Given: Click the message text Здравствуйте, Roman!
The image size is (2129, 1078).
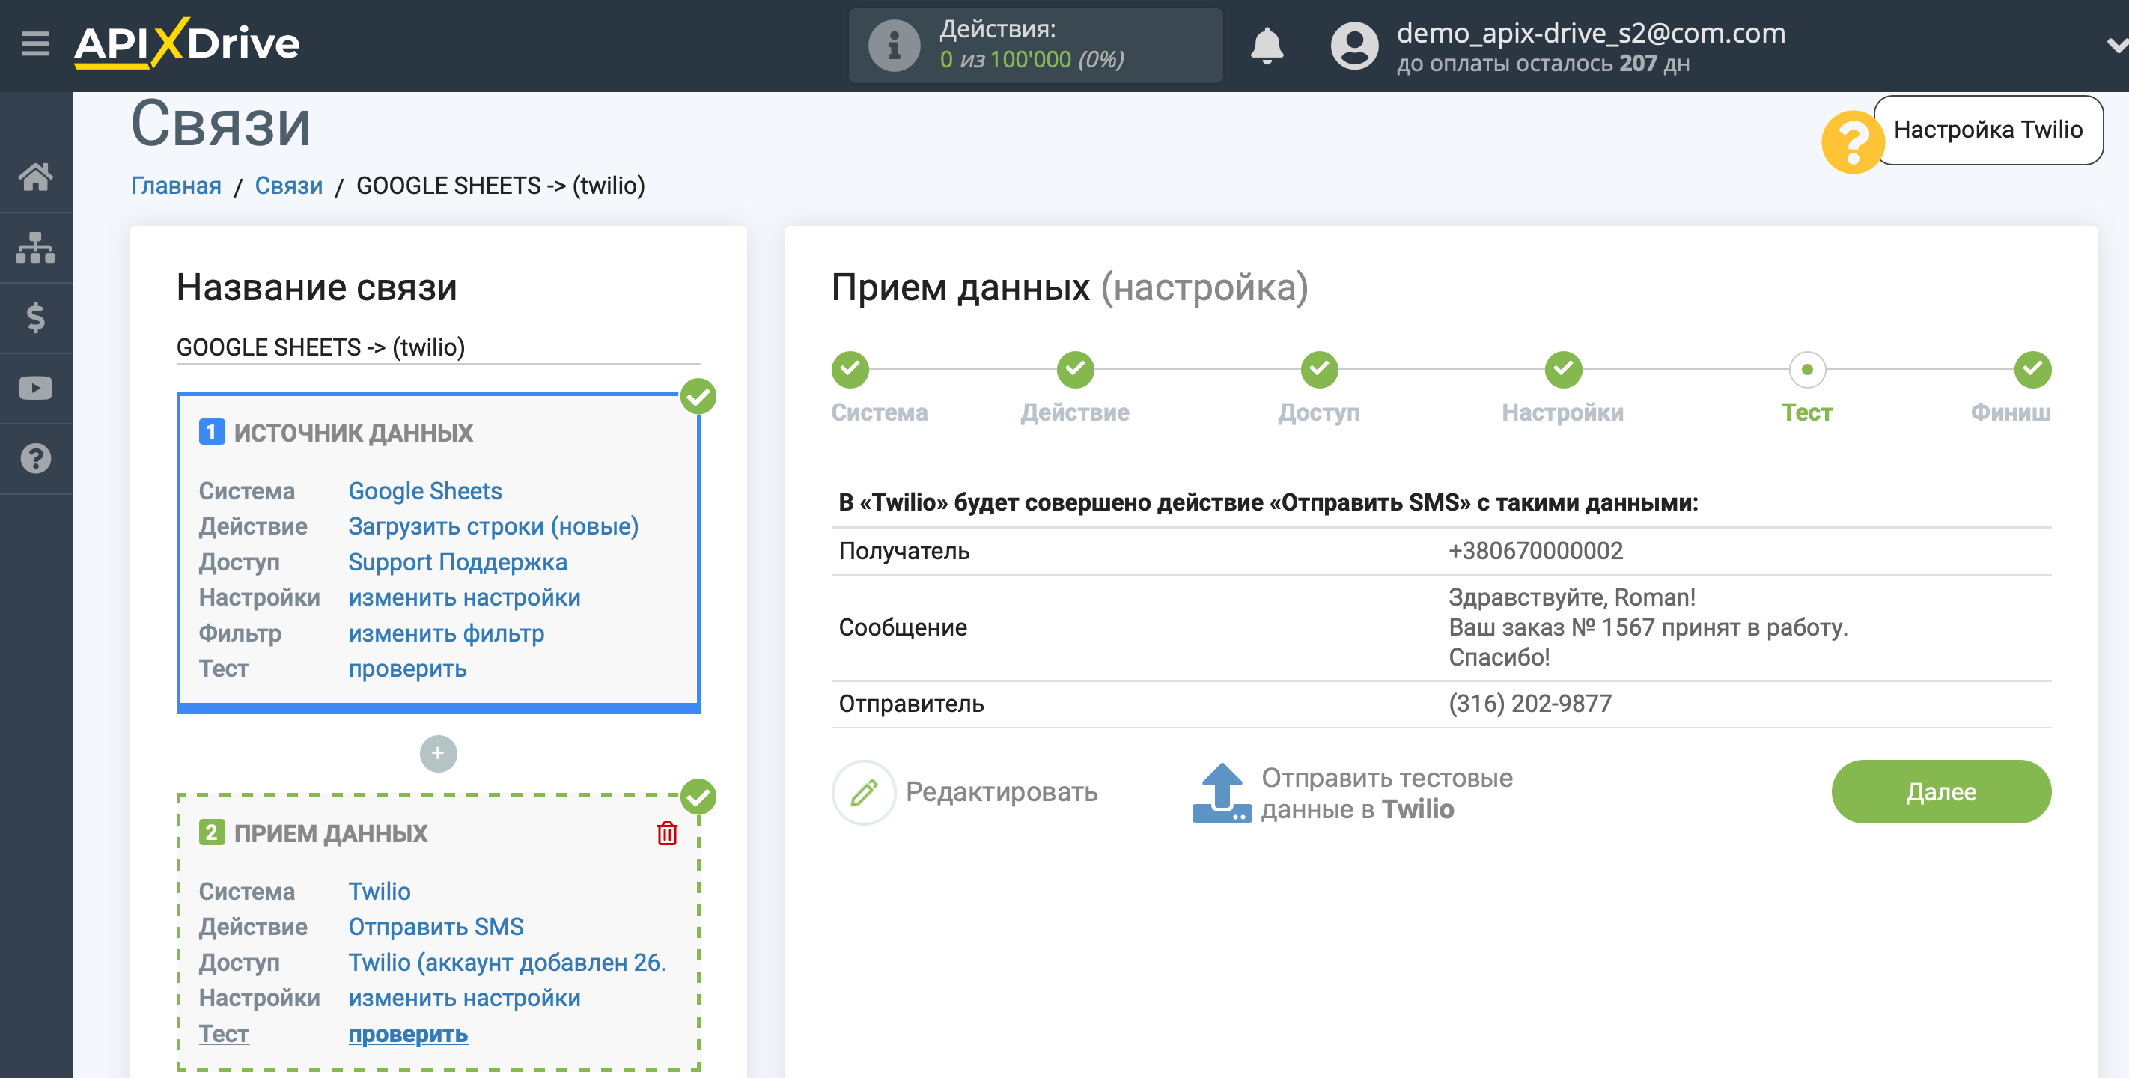Looking at the screenshot, I should pos(1572,597).
